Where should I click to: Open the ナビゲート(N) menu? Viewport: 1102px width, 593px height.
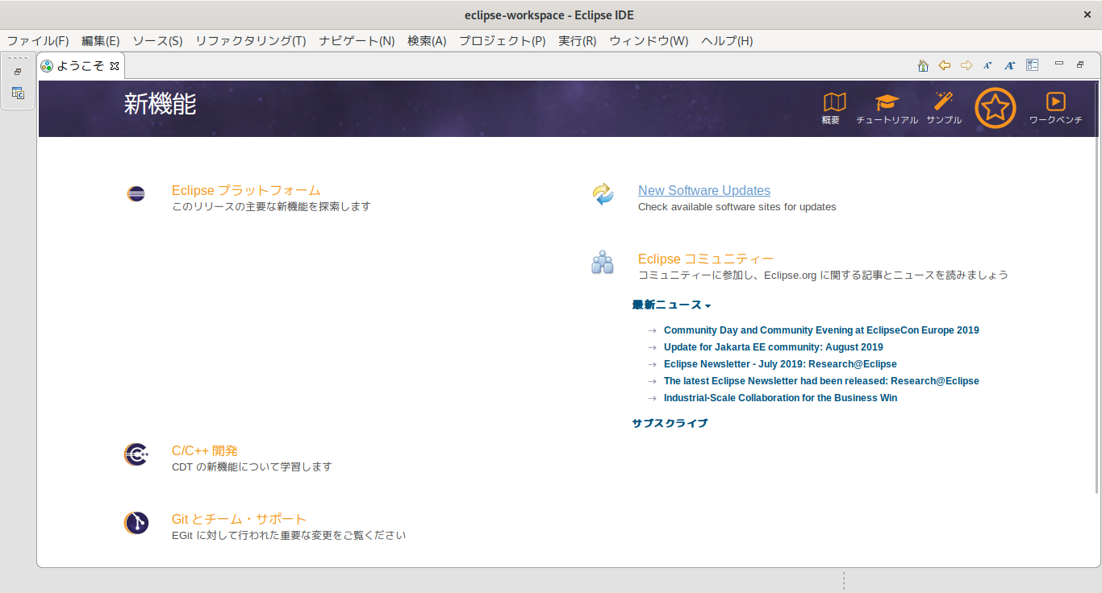click(357, 41)
